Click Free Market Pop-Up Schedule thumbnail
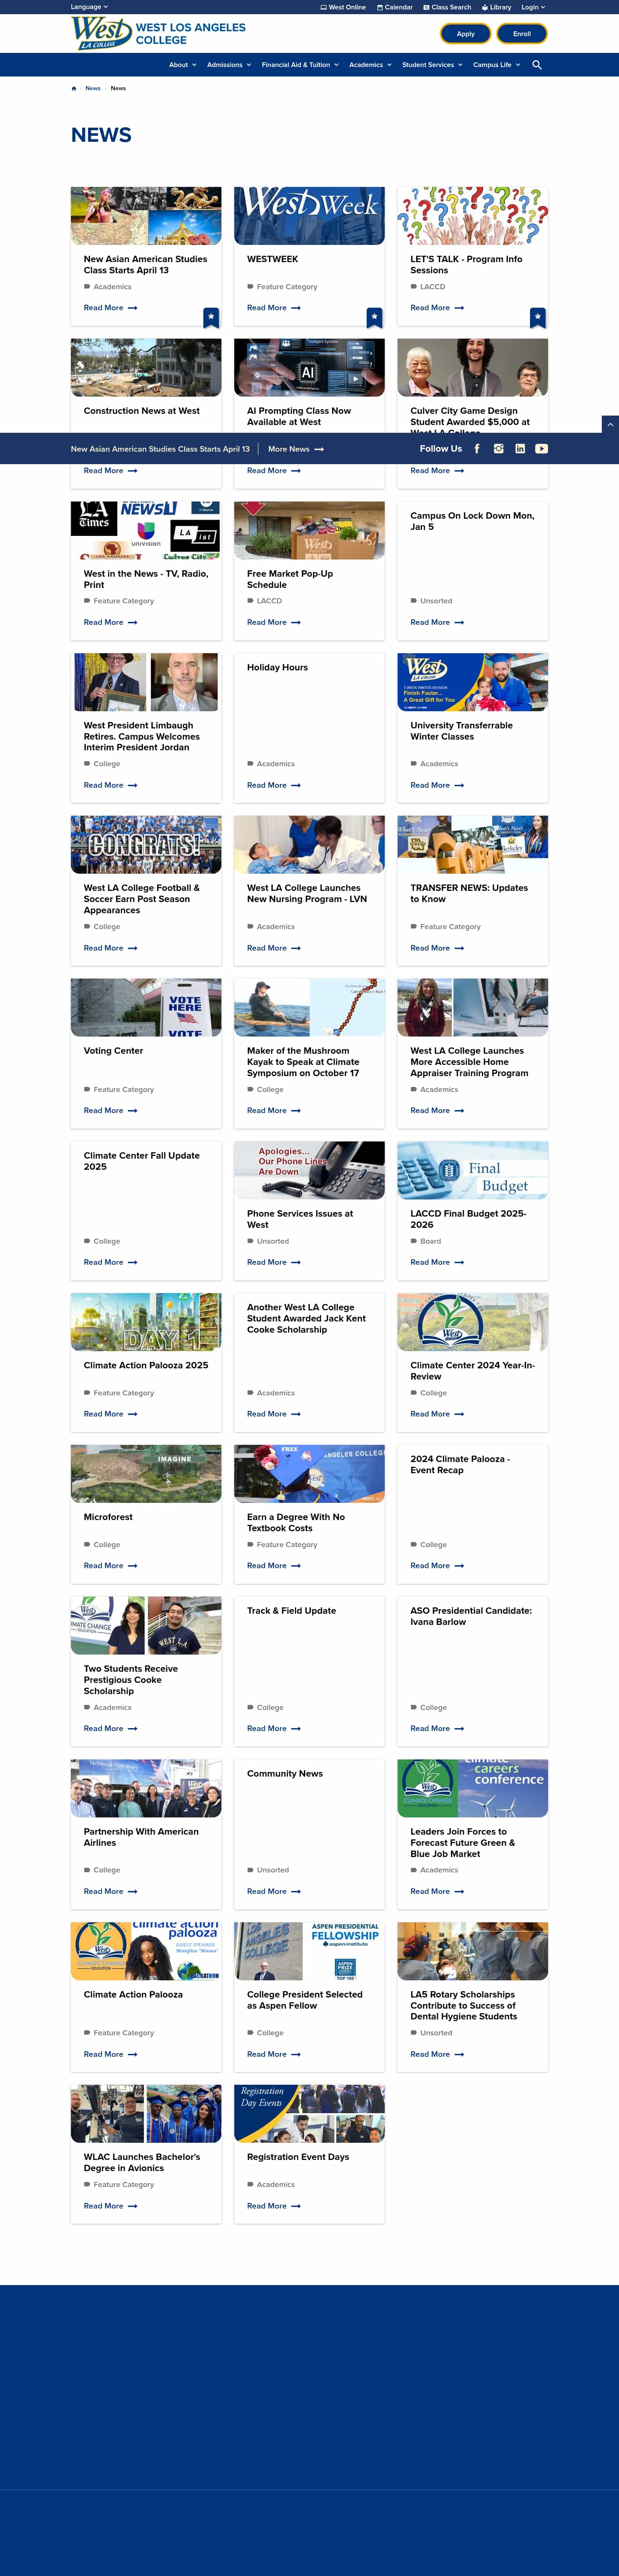This screenshot has height=2576, width=619. pyautogui.click(x=309, y=530)
